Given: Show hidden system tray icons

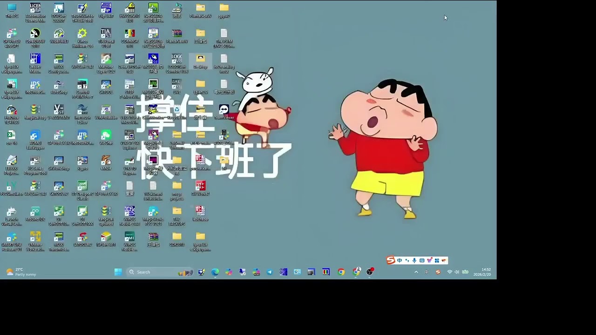Looking at the screenshot, I should click(x=416, y=272).
